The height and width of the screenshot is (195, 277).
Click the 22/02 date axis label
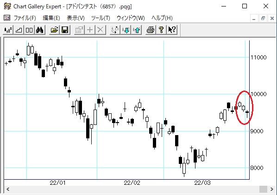pyautogui.click(x=132, y=183)
